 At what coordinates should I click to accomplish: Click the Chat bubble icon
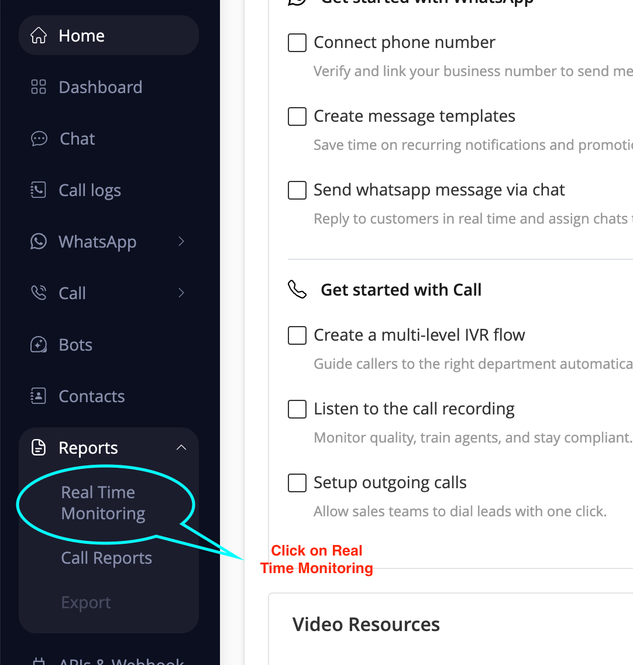tap(39, 139)
